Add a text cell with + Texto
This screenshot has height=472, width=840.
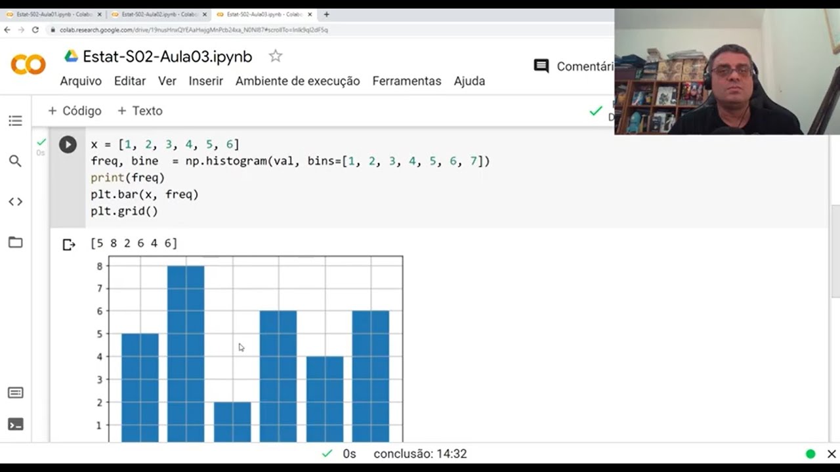140,111
